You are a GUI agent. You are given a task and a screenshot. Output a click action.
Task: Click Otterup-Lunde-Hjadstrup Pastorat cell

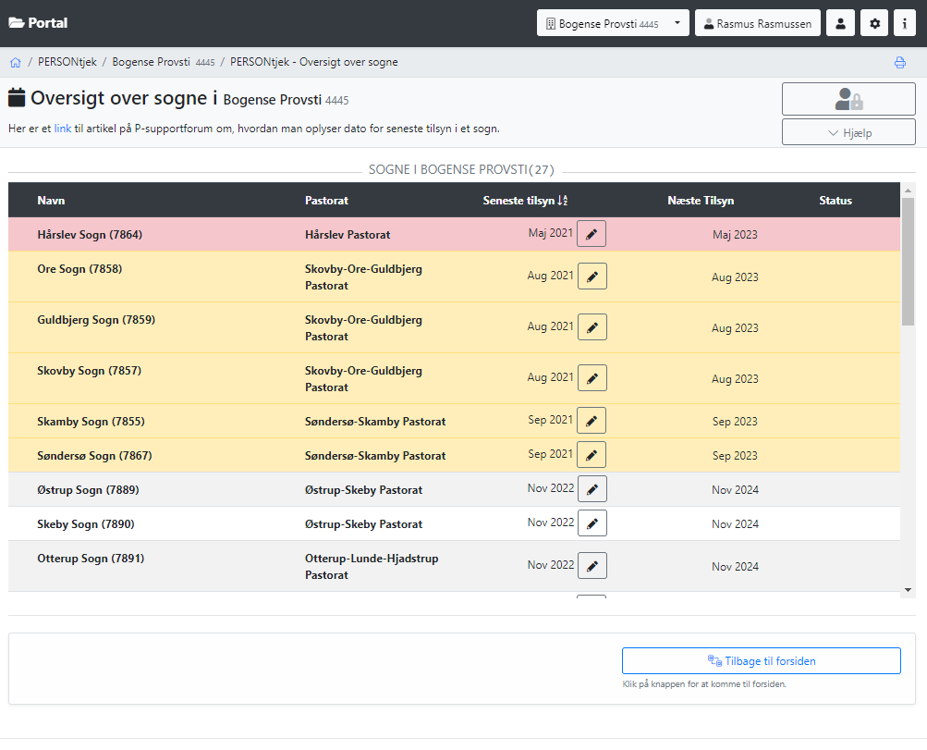(372, 567)
